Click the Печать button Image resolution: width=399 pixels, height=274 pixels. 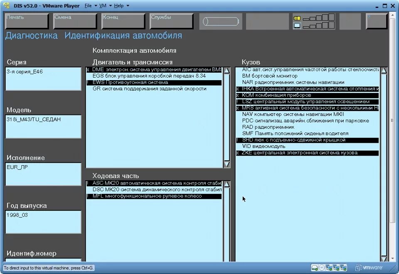(27, 21)
